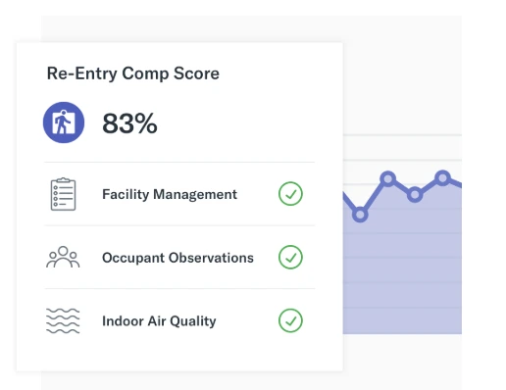The height and width of the screenshot is (390, 506).
Task: Click the wavy lines Indoor Air Quality icon
Action: (63, 320)
